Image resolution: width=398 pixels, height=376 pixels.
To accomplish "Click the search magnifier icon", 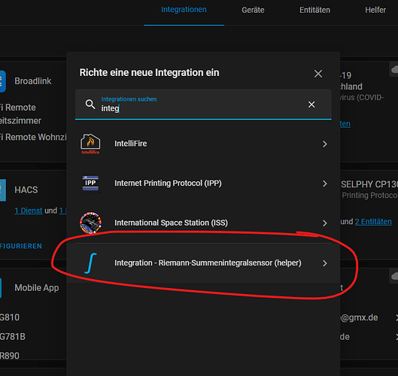I will coord(90,104).
